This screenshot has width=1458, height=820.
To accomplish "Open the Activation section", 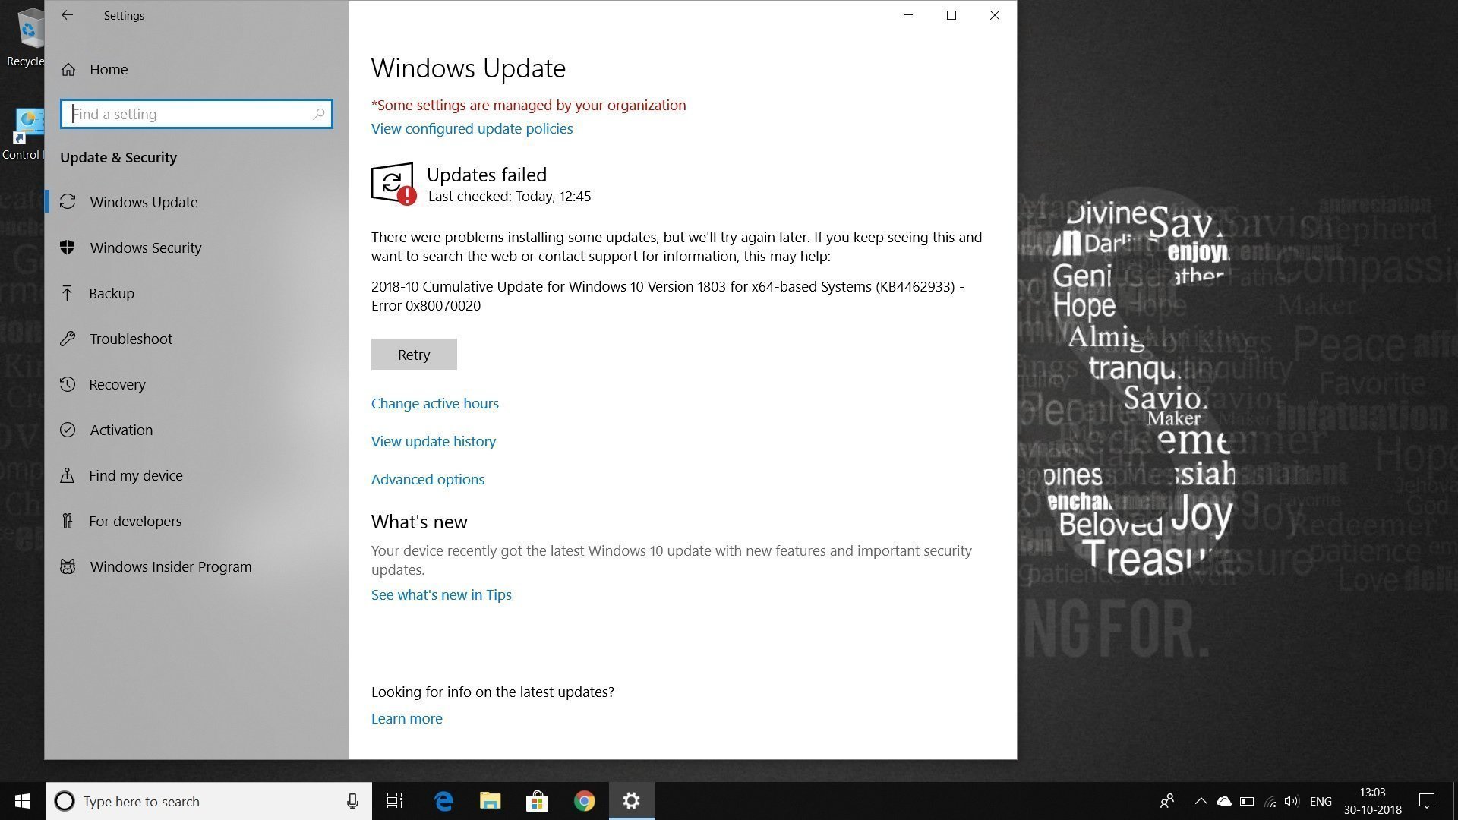I will tap(196, 430).
